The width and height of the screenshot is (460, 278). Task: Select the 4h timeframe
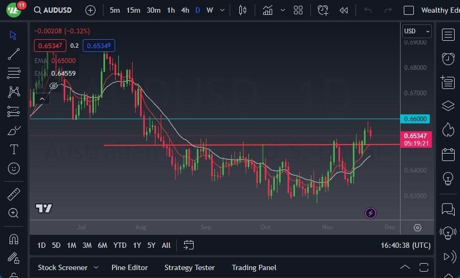(185, 10)
